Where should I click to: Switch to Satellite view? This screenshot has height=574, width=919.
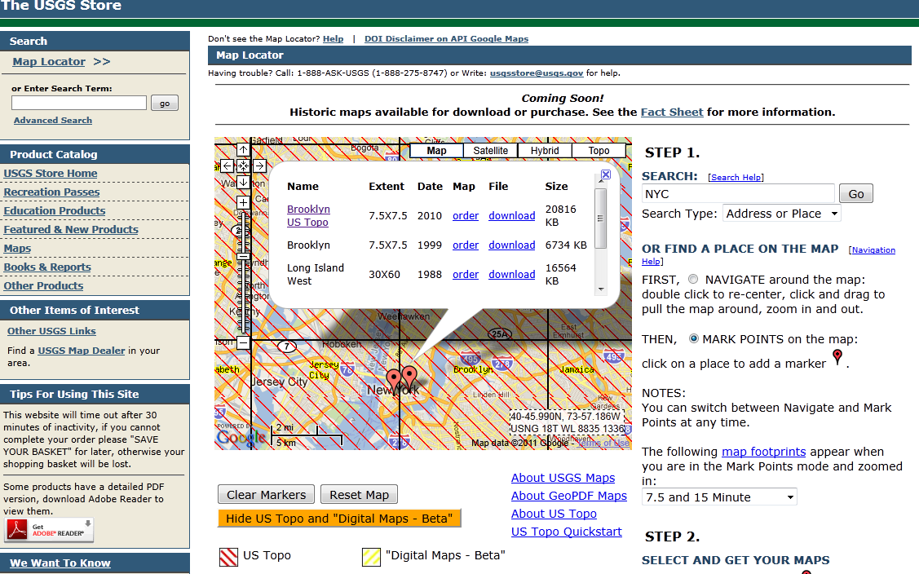click(x=490, y=150)
